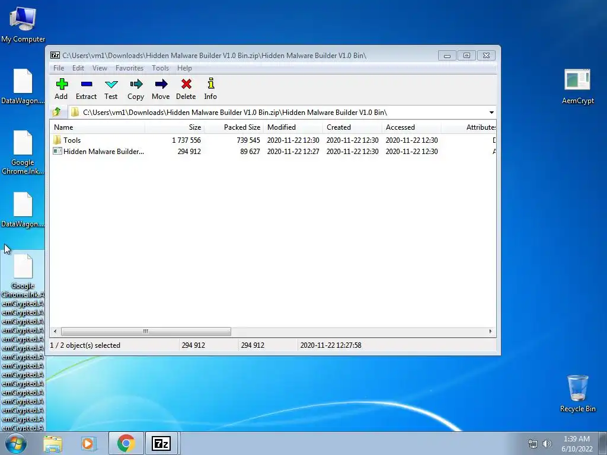607x455 pixels.
Task: Open the Windows Start menu
Action: coord(16,443)
